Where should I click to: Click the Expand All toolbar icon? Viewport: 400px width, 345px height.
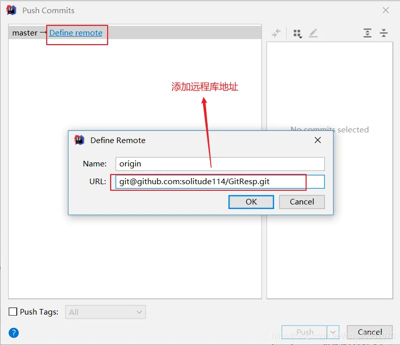tap(368, 33)
